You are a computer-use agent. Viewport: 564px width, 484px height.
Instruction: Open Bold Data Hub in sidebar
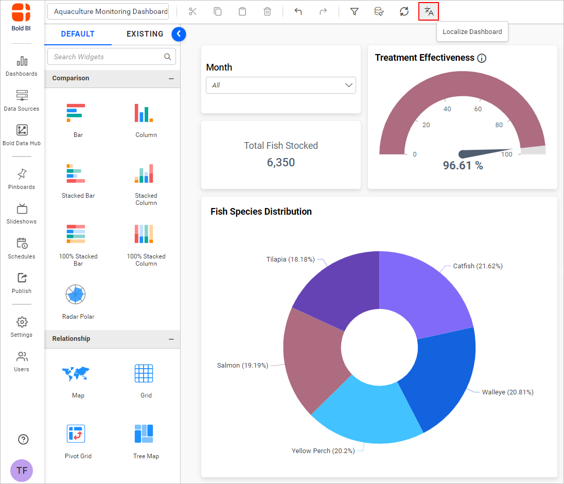pyautogui.click(x=22, y=130)
